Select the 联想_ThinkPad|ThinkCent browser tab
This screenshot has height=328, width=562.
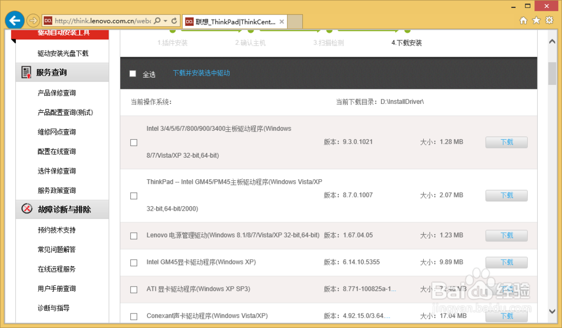pos(235,21)
